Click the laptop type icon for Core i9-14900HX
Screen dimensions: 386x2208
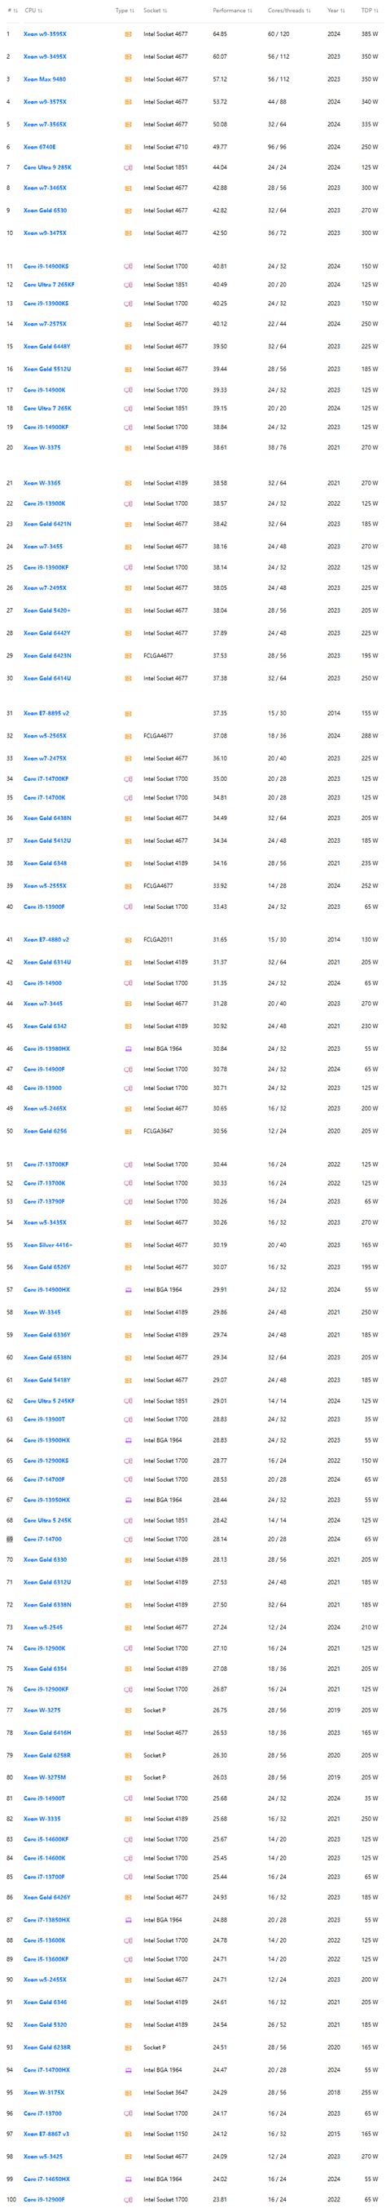129,1289
